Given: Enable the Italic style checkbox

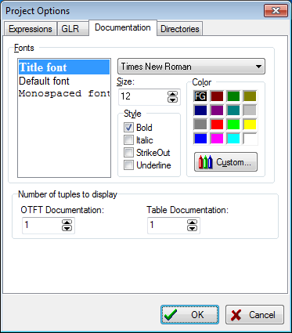Looking at the screenshot, I should tap(128, 140).
